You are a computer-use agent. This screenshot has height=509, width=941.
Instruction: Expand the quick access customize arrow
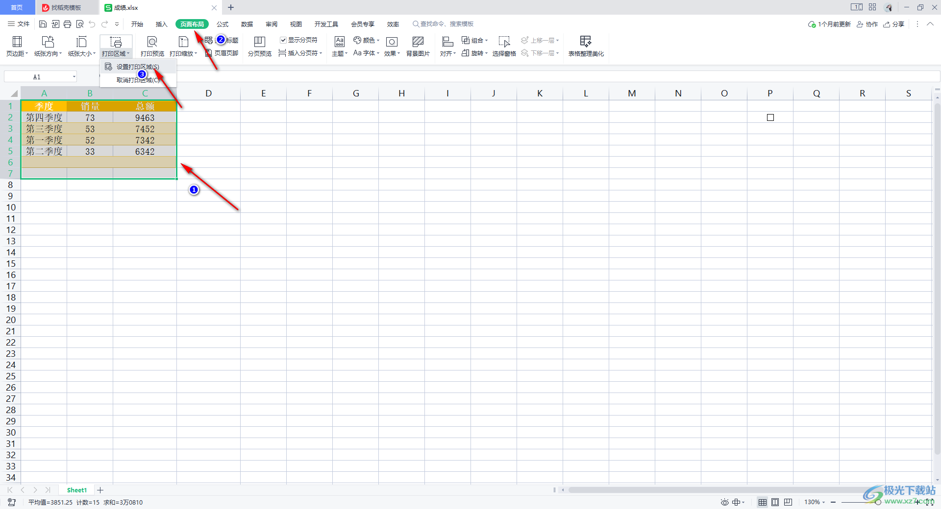click(x=117, y=24)
